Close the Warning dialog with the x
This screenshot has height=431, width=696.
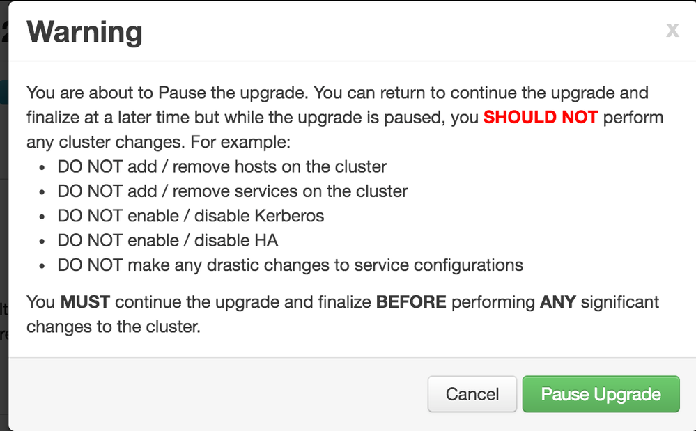tap(672, 30)
